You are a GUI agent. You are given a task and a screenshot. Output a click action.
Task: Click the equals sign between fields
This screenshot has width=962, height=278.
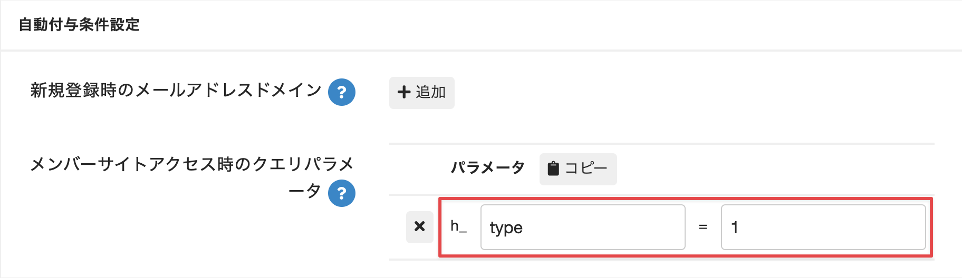(x=703, y=227)
